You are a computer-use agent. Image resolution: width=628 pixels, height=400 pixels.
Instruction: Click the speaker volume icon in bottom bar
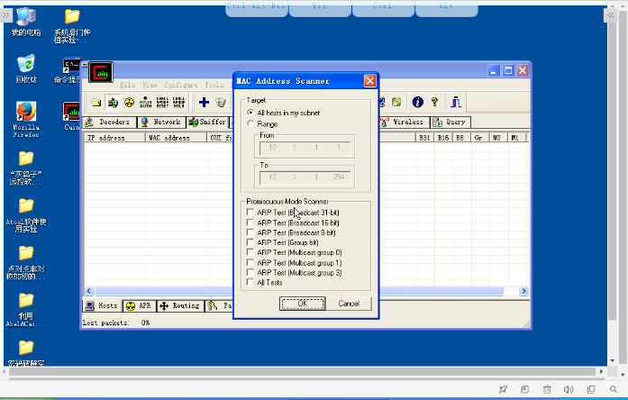[x=569, y=389]
